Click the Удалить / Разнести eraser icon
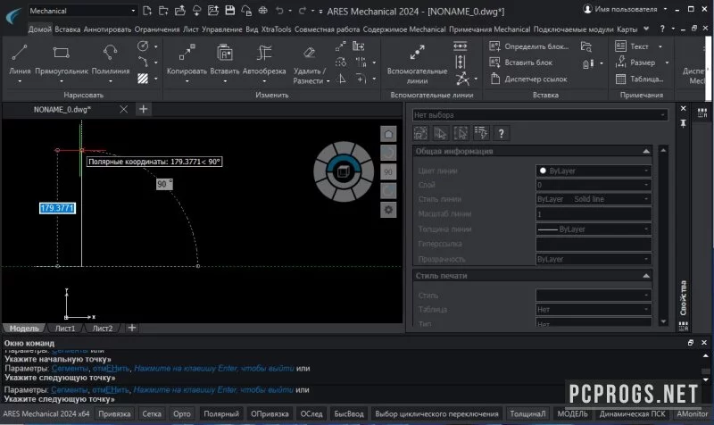Screen dimensions: 714x425 pos(309,53)
